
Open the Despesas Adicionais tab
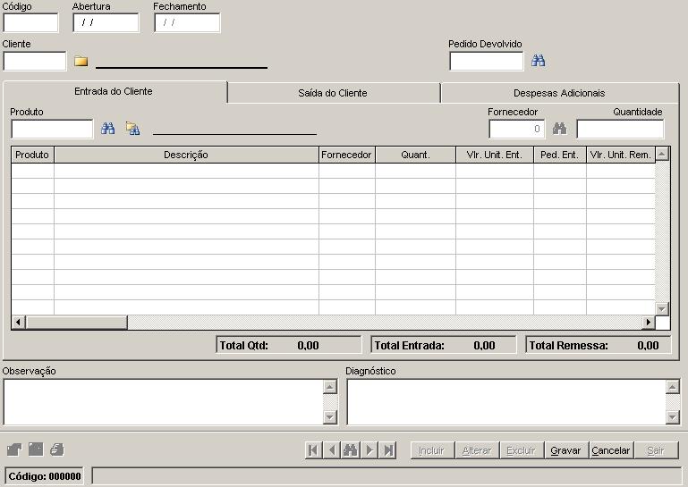[x=559, y=93]
